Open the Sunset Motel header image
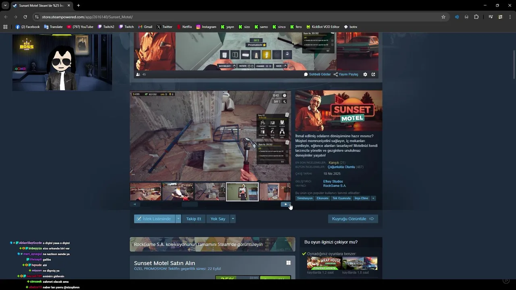Image resolution: width=516 pixels, height=290 pixels. [x=339, y=111]
